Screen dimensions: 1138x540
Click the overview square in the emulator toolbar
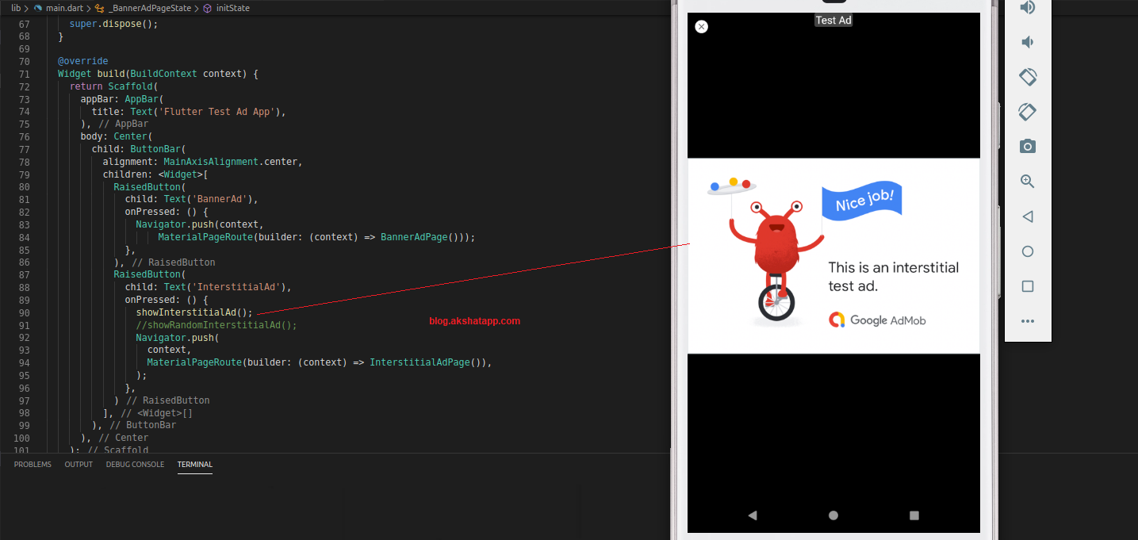tap(1028, 286)
